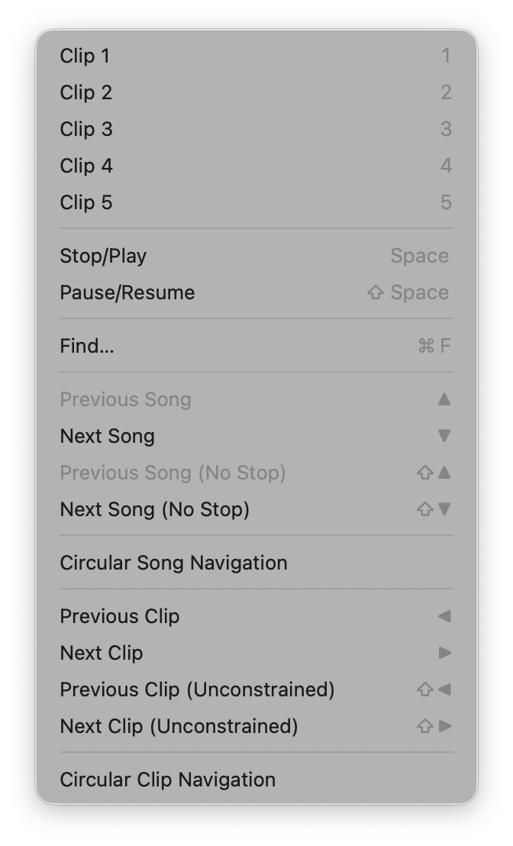
Task: Click the Space shortcut beside Stop/Play
Action: pos(419,256)
